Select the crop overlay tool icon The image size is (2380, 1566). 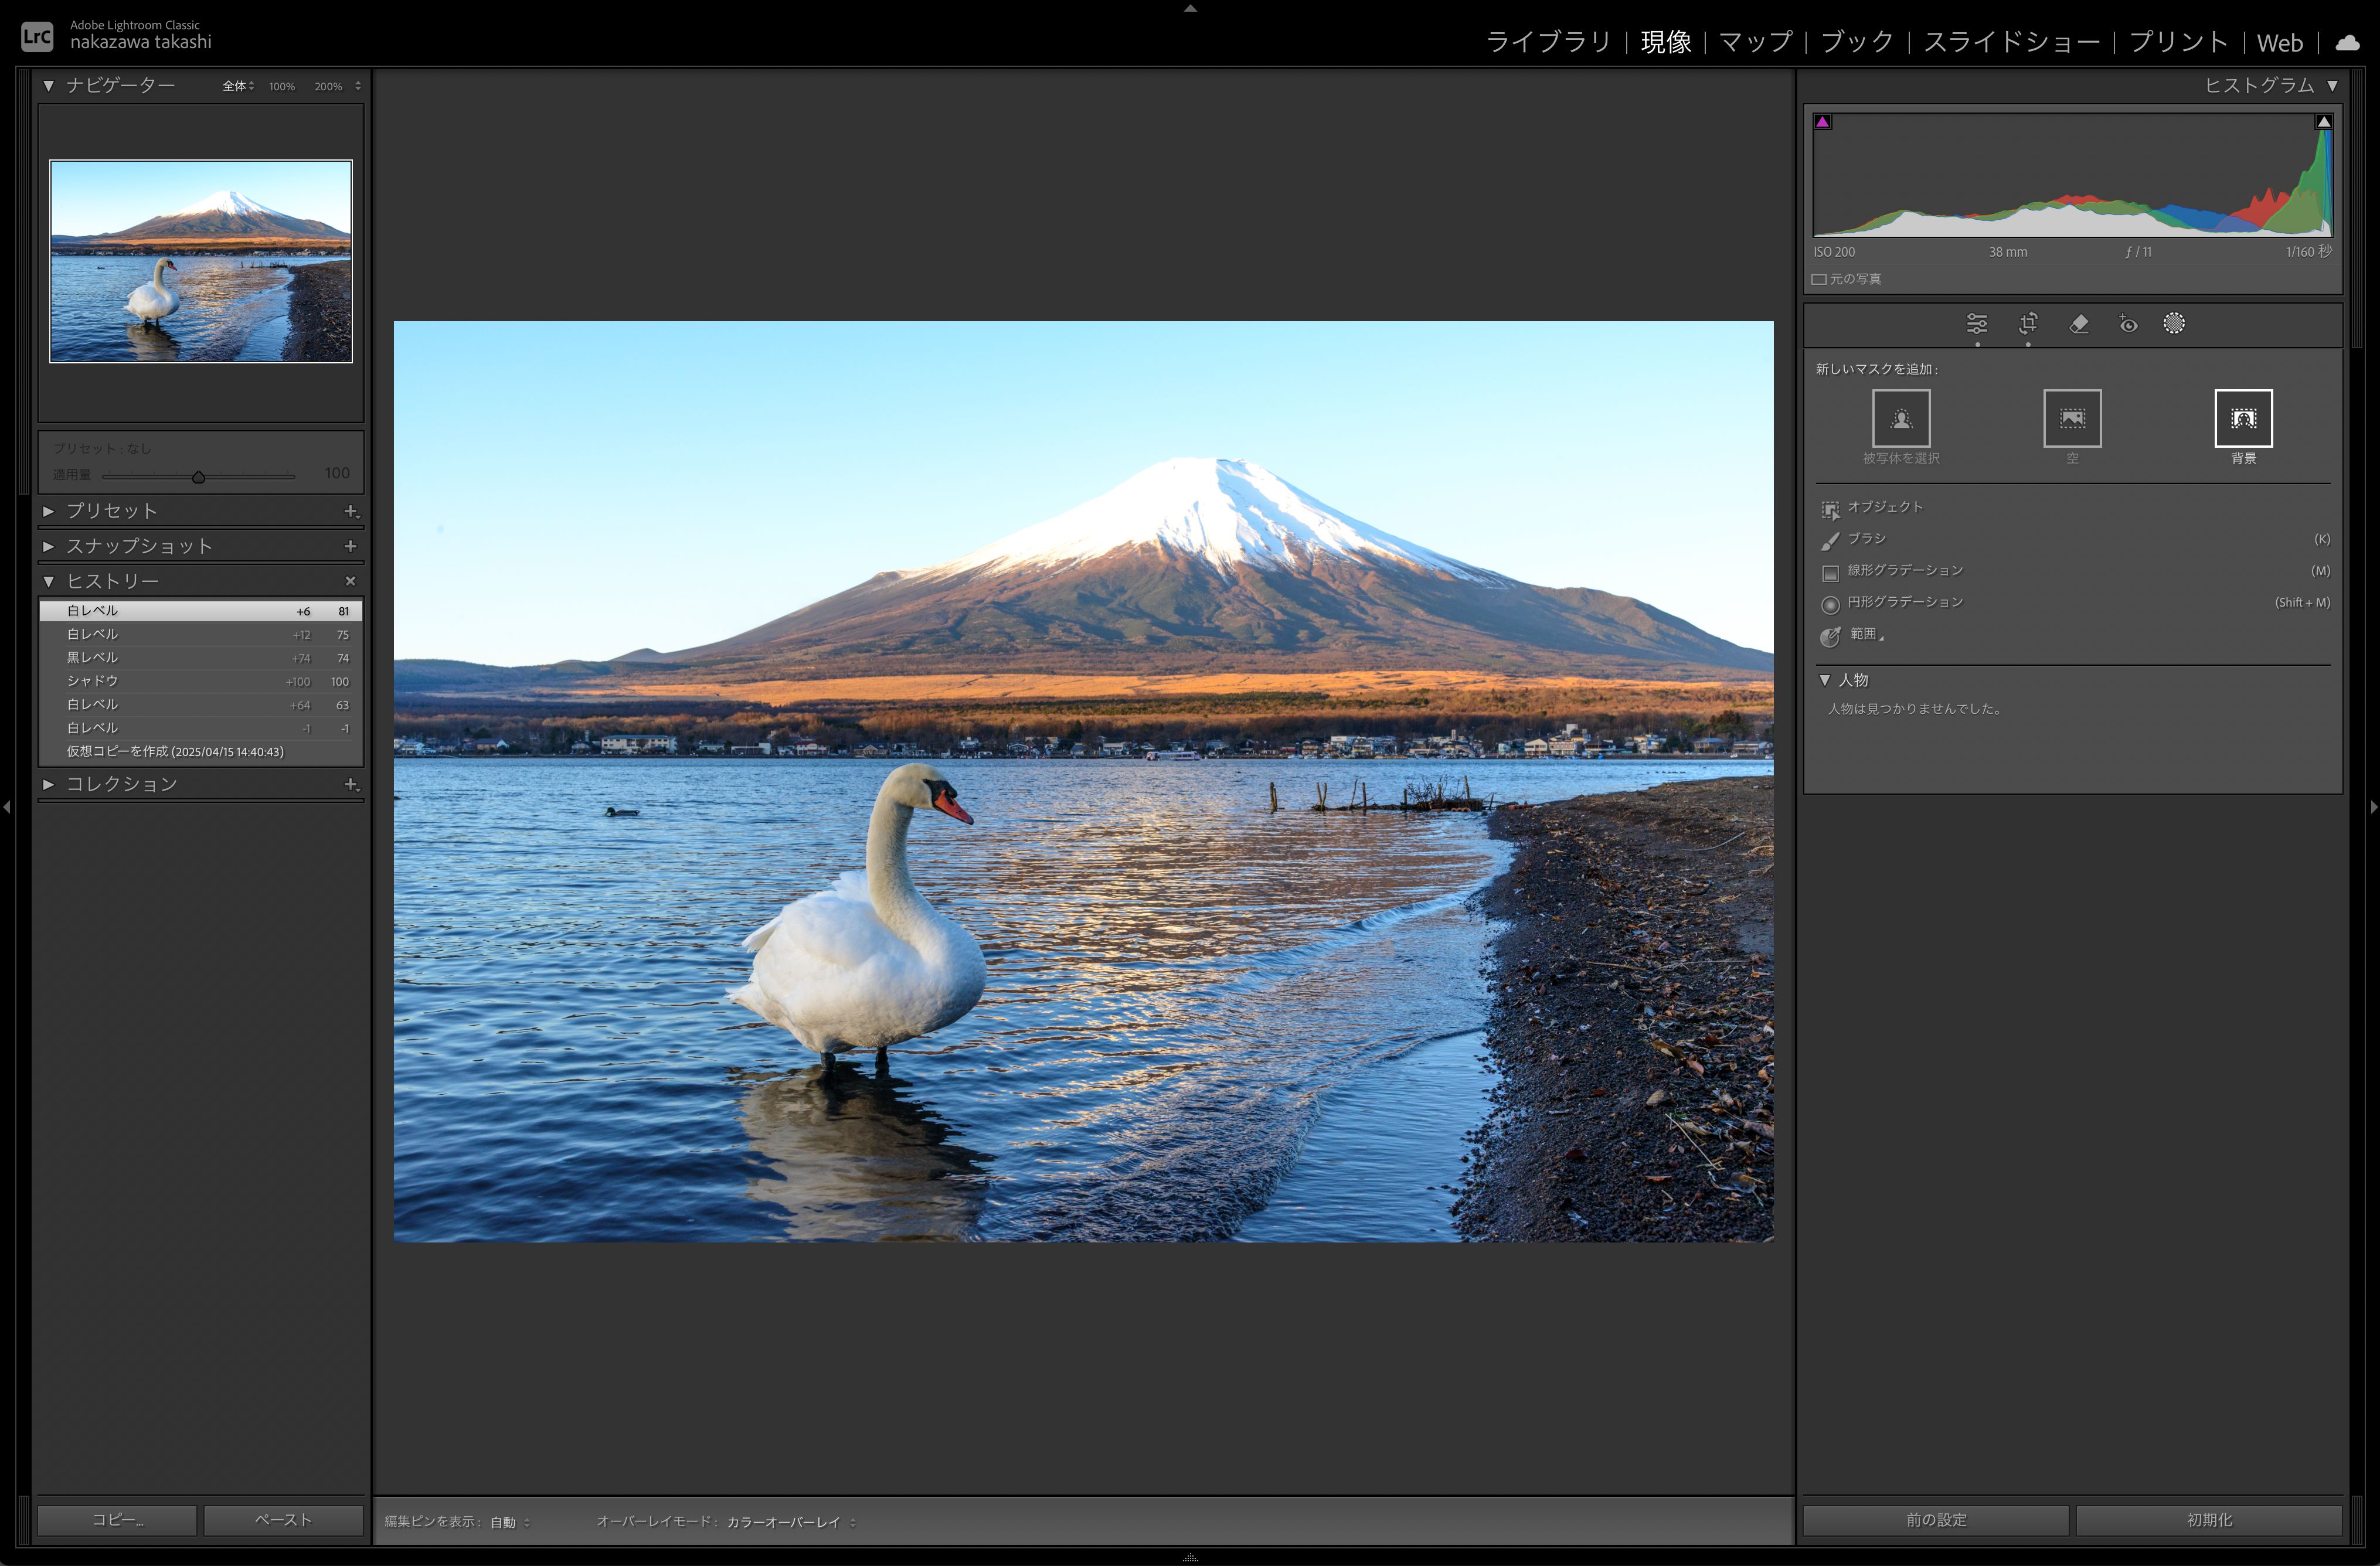(2028, 324)
